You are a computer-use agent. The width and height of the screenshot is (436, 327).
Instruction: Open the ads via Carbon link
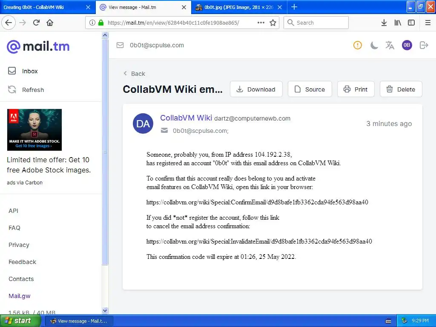coord(25,183)
